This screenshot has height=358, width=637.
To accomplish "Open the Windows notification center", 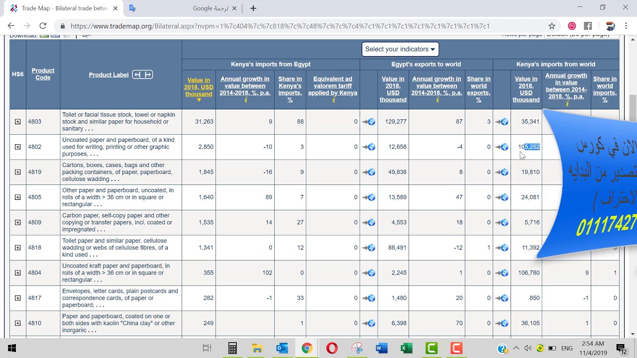I will pos(621,348).
